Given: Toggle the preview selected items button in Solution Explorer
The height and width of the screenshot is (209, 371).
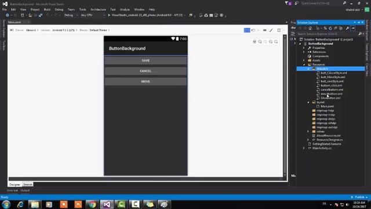Looking at the screenshot, I should click(353, 28).
